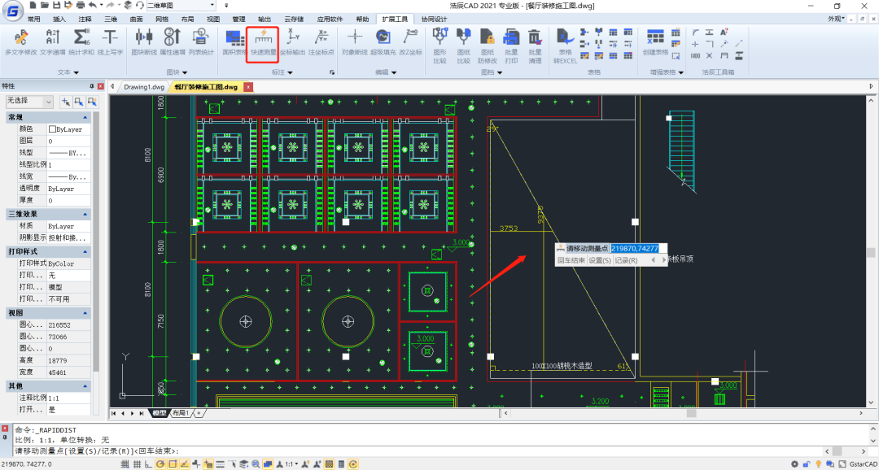Open the 无选择 selection dropdown
Viewport: 879px width, 470px height.
[x=49, y=102]
